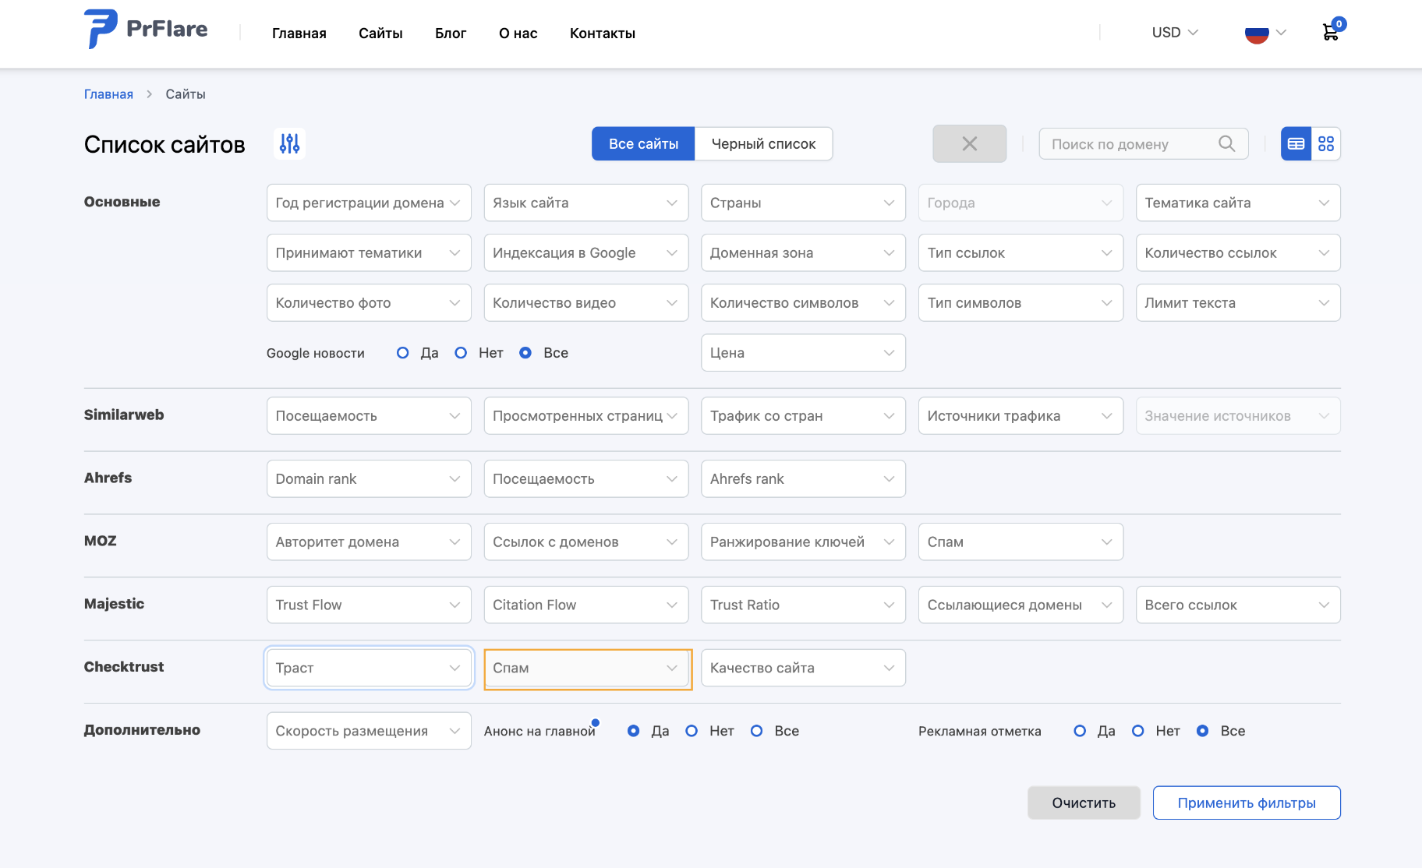Open the Ранжирование ключей dropdown

[803, 542]
